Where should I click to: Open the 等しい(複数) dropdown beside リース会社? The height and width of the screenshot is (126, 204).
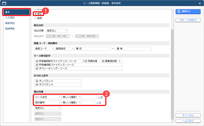pos(72,97)
